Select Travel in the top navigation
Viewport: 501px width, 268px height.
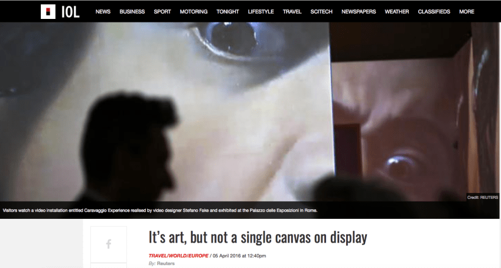tap(292, 12)
